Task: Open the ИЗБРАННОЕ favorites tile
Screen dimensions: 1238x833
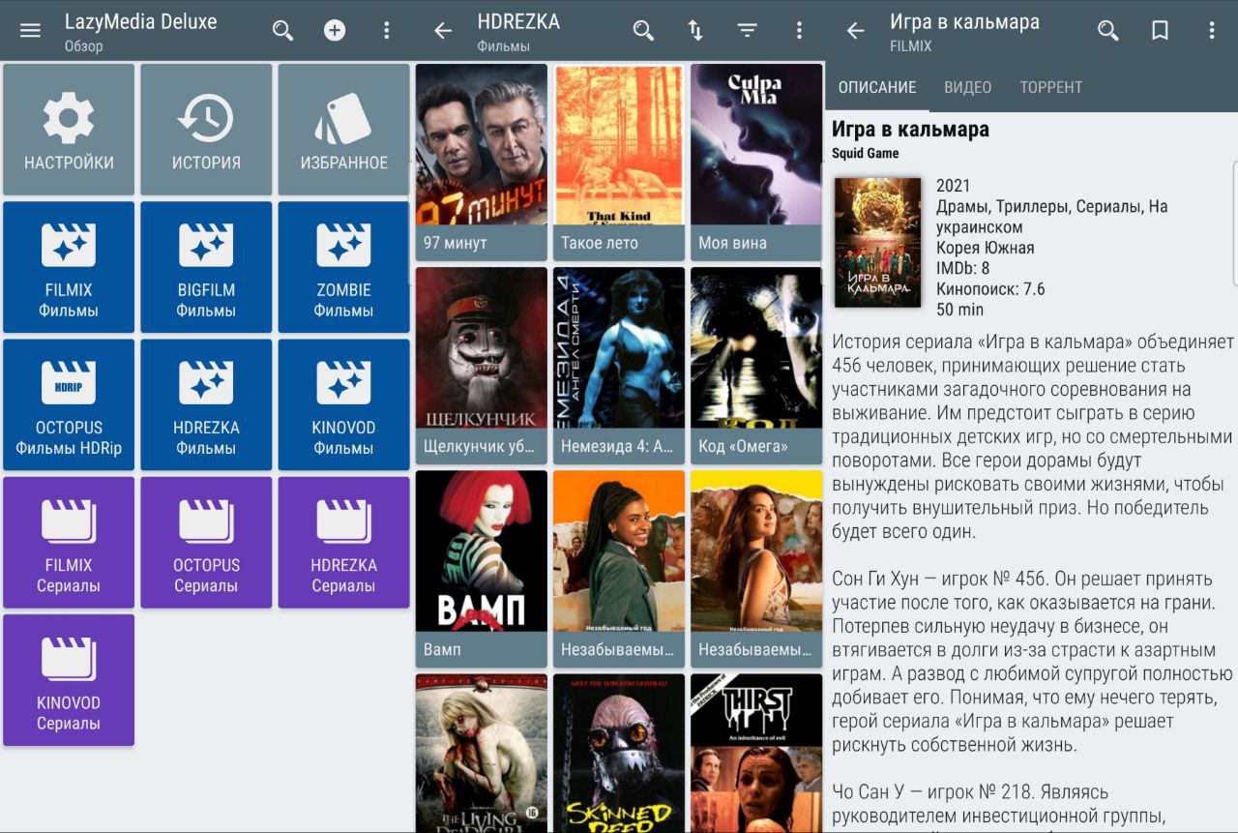Action: point(344,130)
